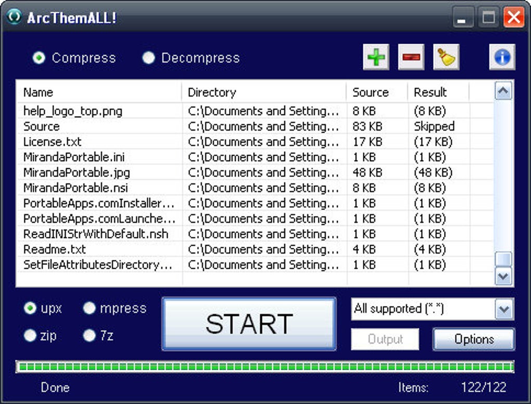Click the Items: label

[413, 387]
